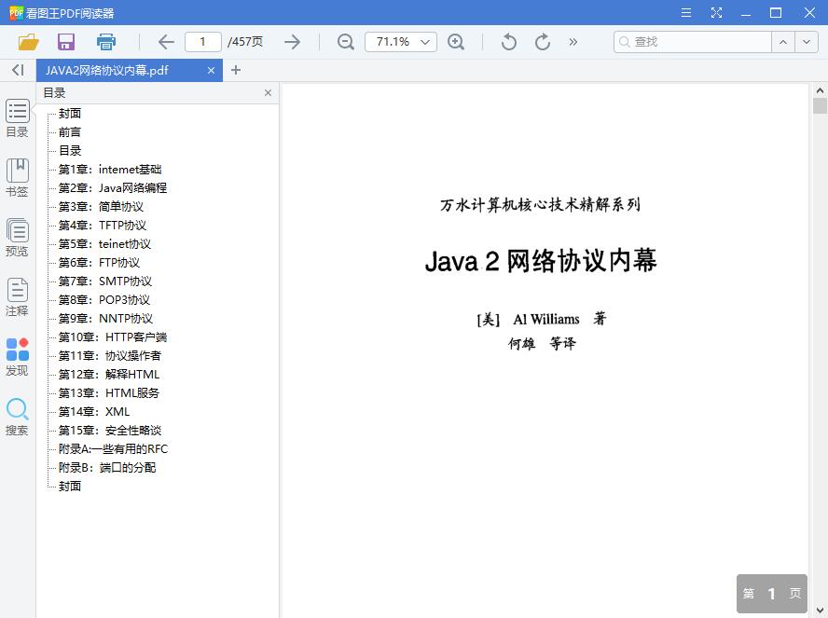The image size is (828, 618).
Task: Click the 查找 search box
Action: [692, 42]
